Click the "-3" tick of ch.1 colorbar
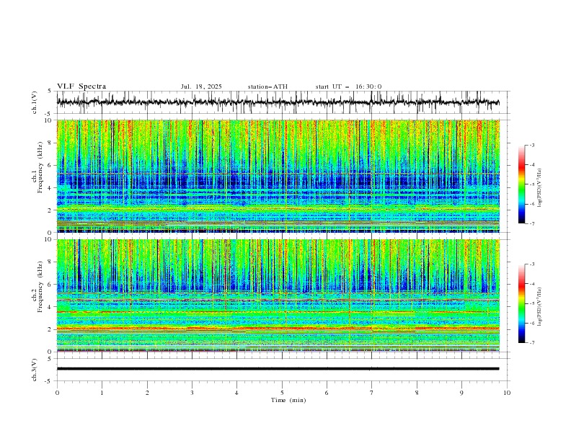The width and height of the screenshot is (571, 441). [532, 145]
